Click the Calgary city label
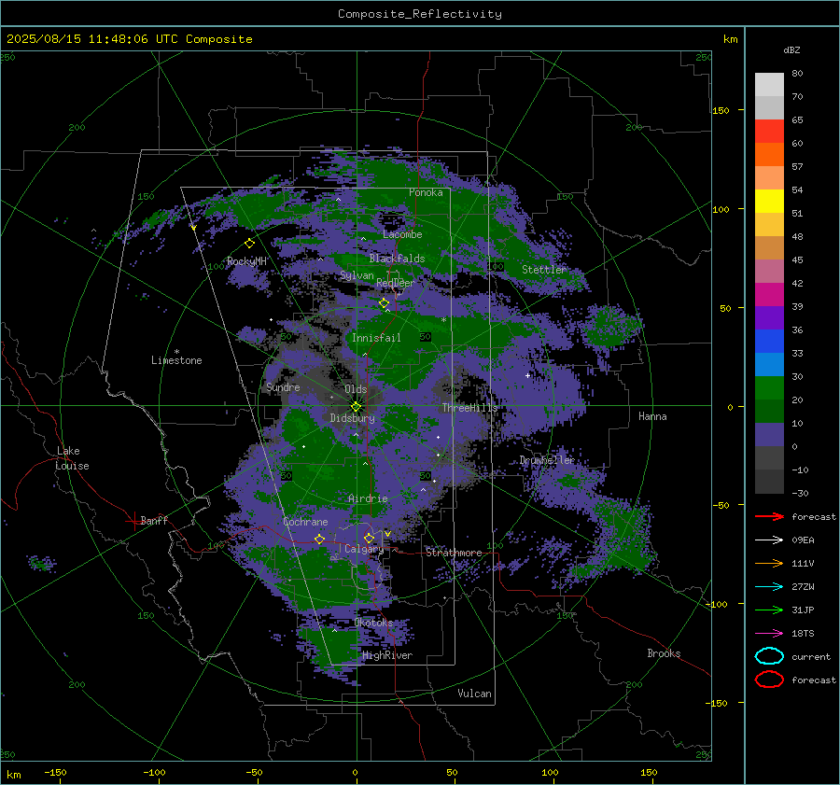Screen dimensions: 840x785 point(364,549)
